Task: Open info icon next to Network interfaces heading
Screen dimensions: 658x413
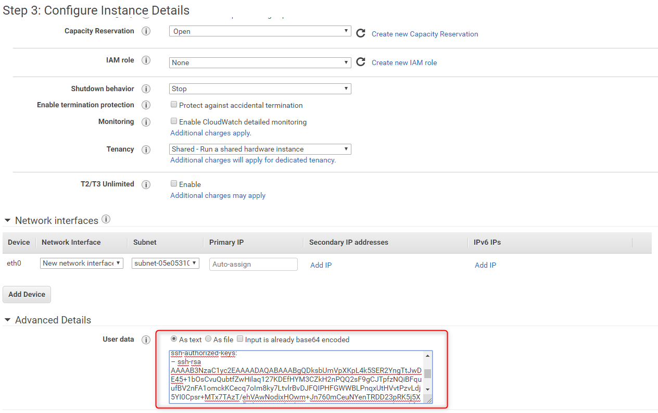Action: 106,219
